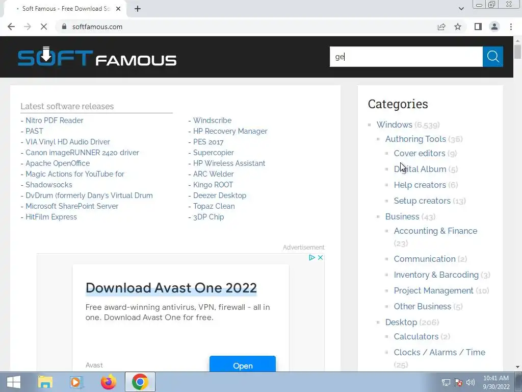The image size is (522, 392).
Task: Open the Windscribe link
Action: click(213, 120)
